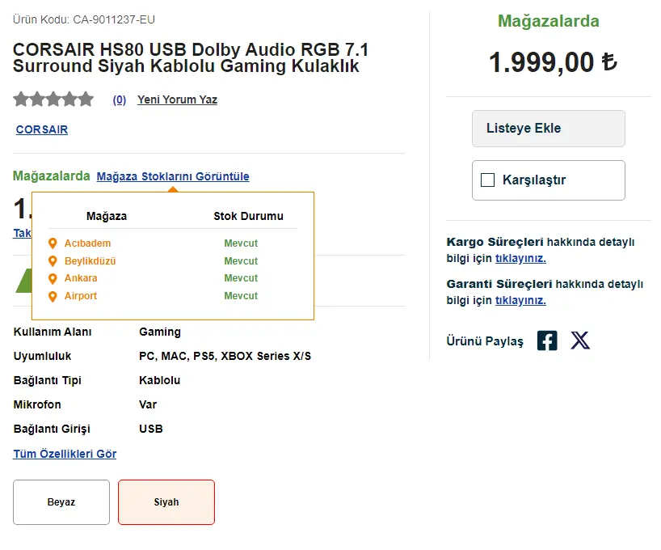Screen dimensions: 661x550
Task: Open the Beylikdüzü store link
Action: click(90, 261)
